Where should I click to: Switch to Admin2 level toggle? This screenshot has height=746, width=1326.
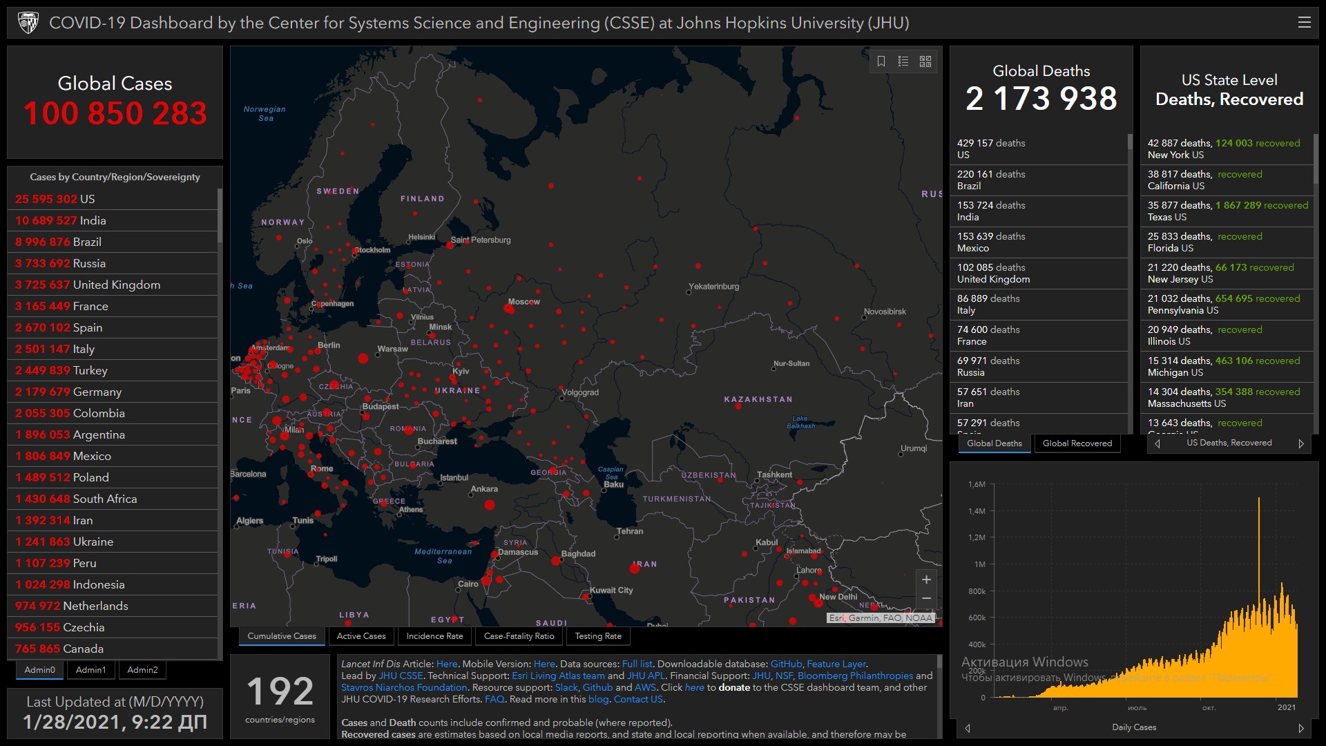coord(142,669)
